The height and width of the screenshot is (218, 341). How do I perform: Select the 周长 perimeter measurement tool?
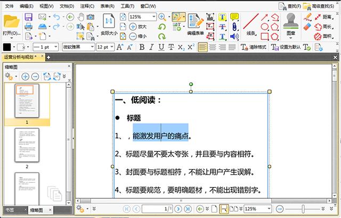click(x=324, y=27)
